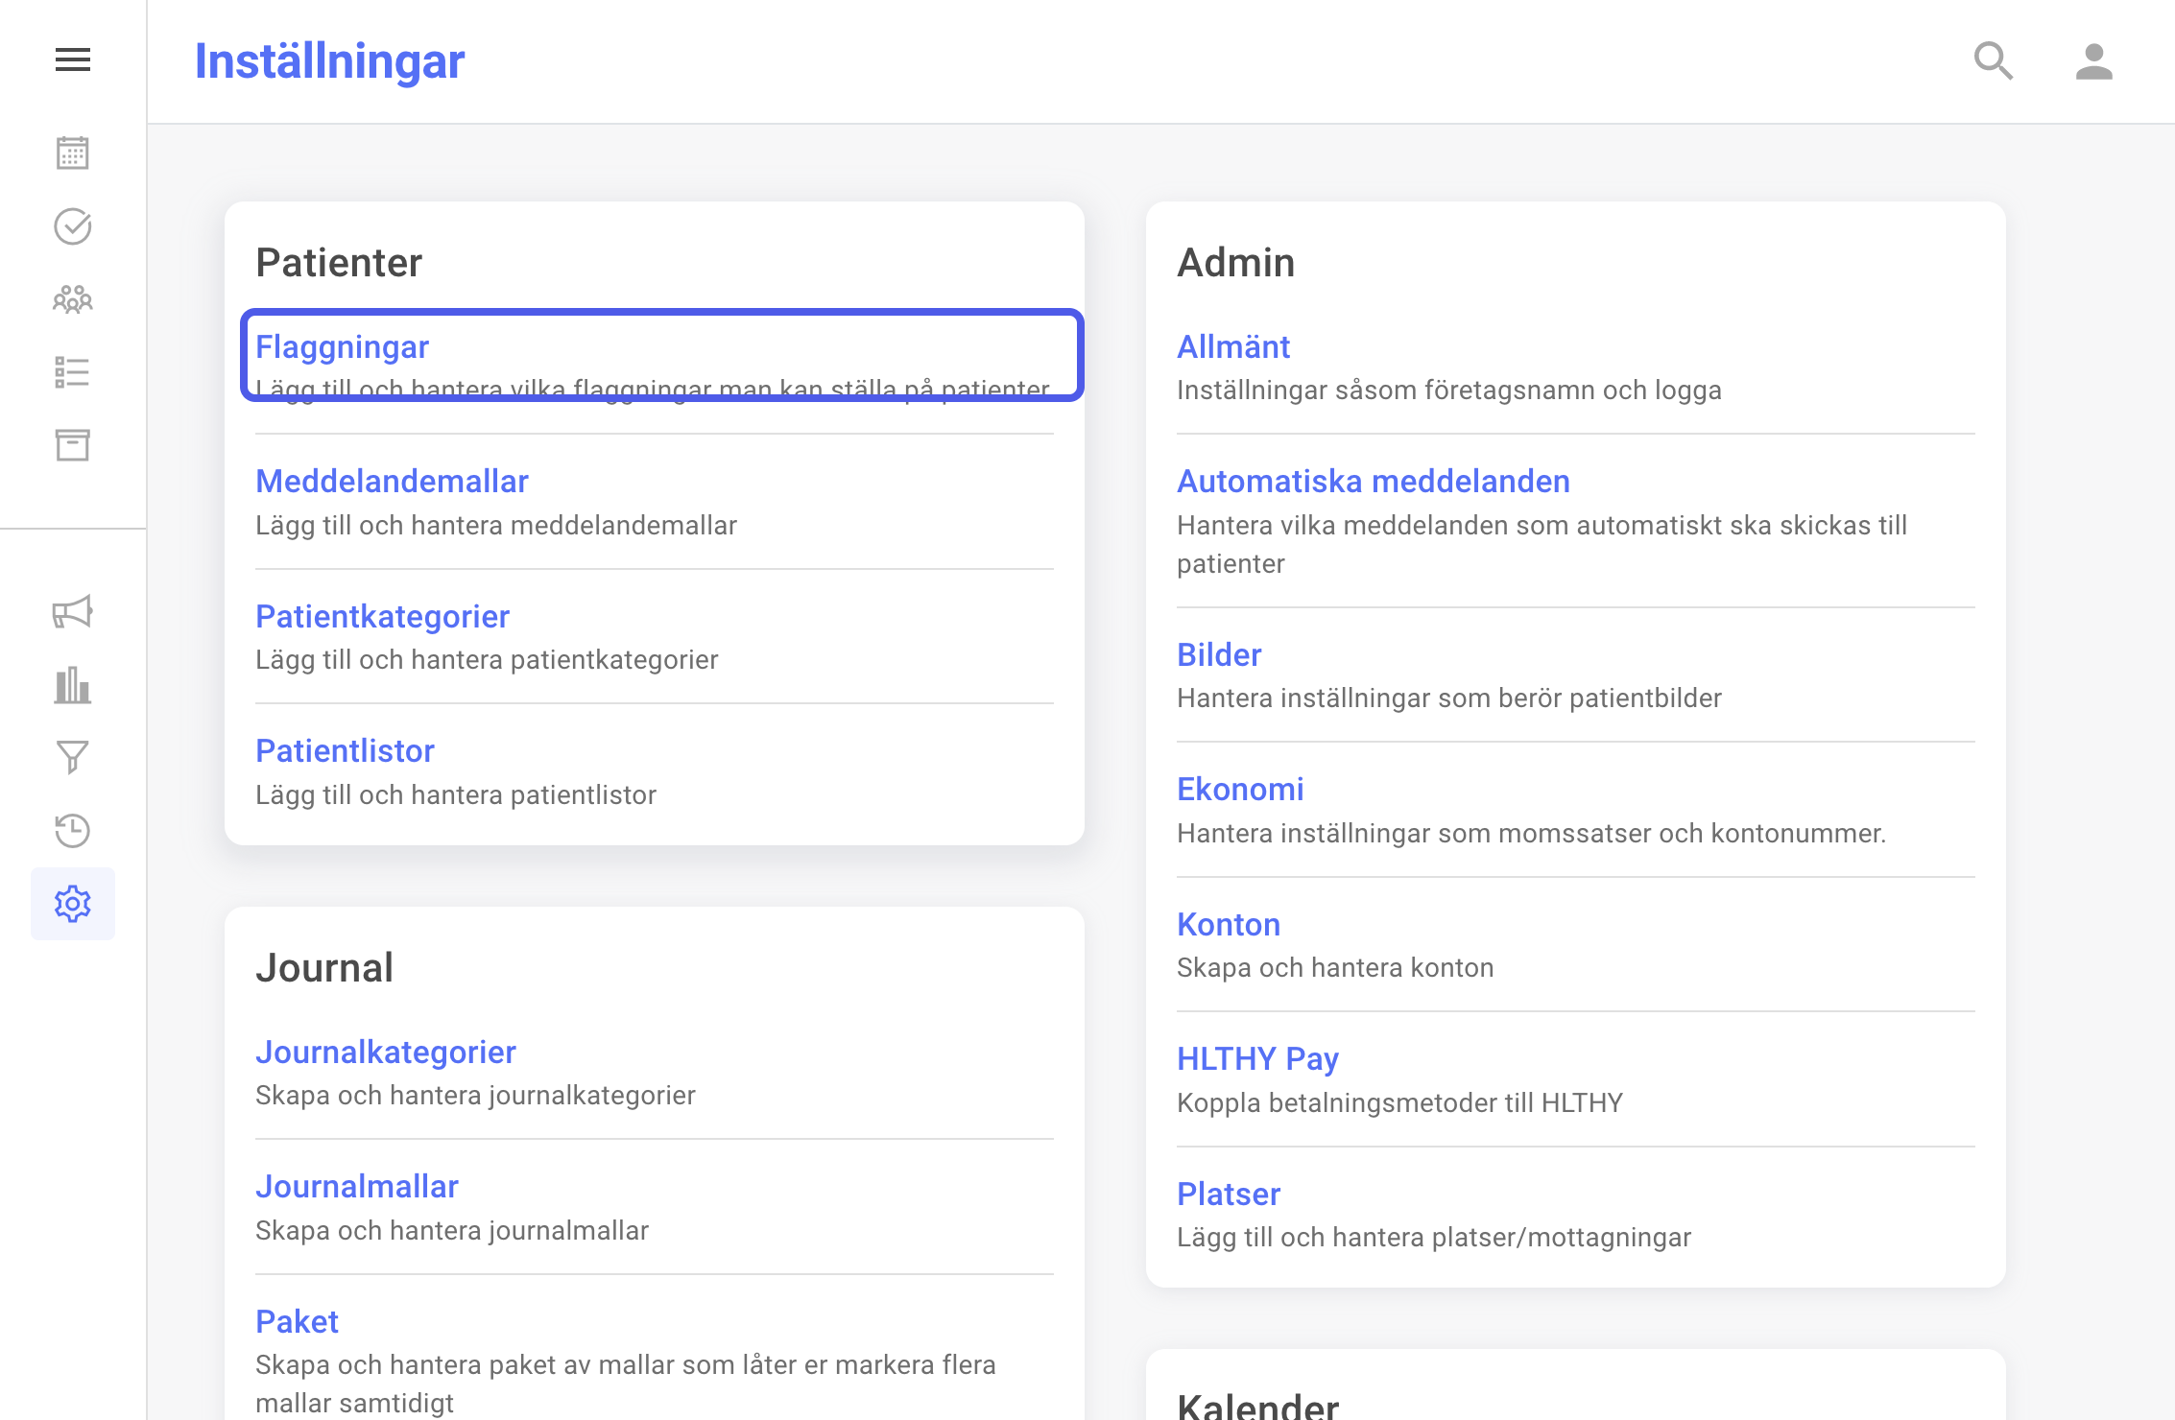This screenshot has height=1420, width=2175.
Task: Open Bilder settings
Action: [x=1220, y=655]
